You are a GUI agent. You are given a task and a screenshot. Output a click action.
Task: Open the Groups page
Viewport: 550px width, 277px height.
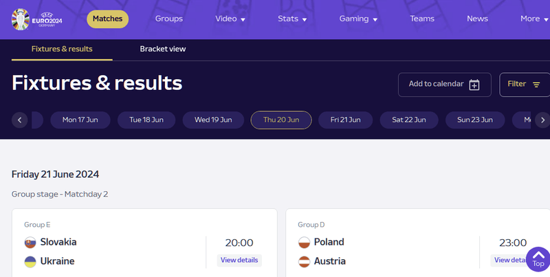coord(168,19)
